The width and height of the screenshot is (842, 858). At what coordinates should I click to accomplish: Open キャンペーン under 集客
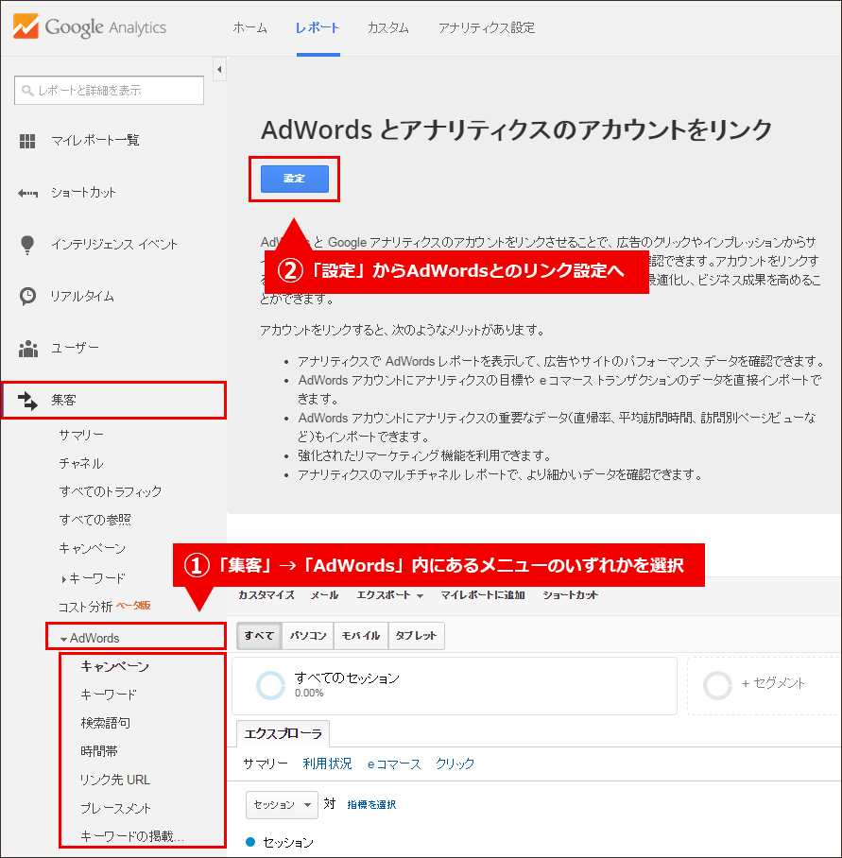pos(92,548)
